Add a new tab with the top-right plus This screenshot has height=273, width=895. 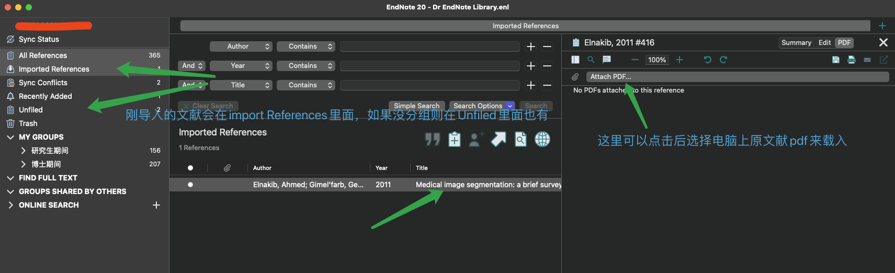coord(882,26)
